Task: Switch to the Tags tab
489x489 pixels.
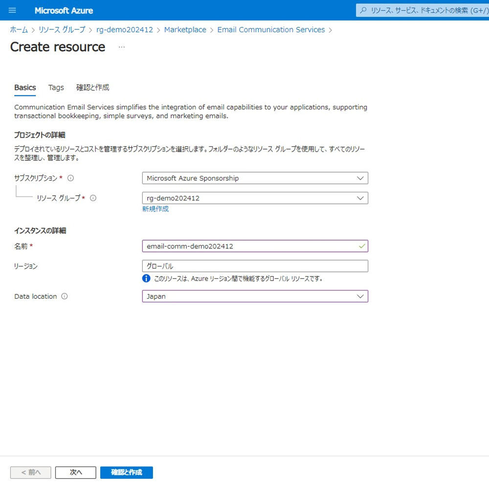Action: coord(56,88)
